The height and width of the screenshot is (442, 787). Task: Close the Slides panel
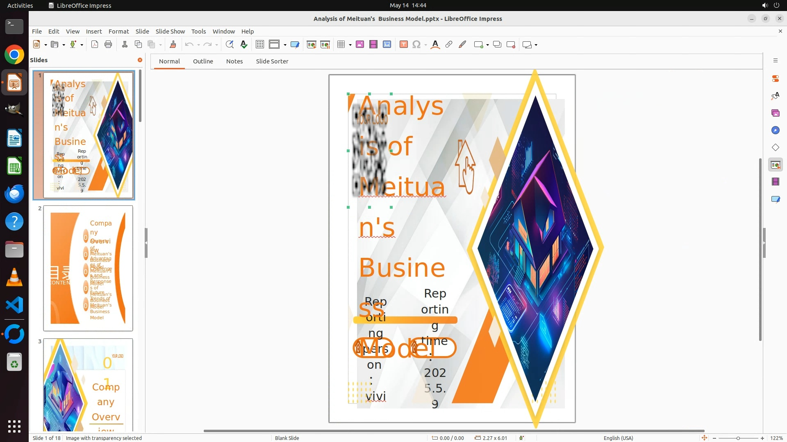click(x=140, y=60)
